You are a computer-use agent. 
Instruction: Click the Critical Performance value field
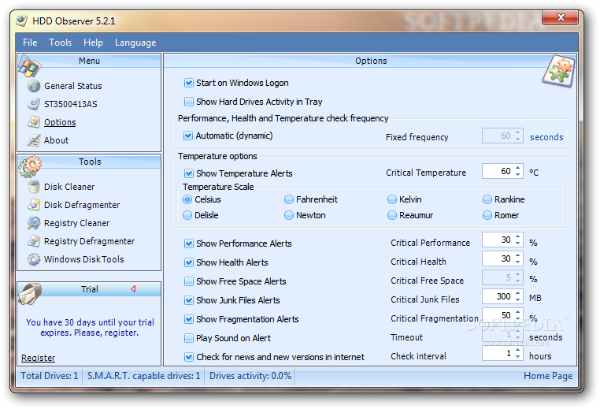tap(498, 240)
